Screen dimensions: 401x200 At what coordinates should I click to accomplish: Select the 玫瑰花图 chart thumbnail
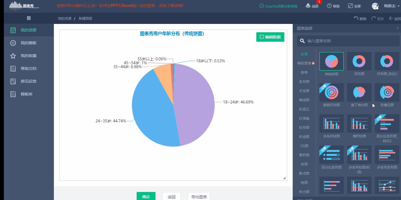tap(387, 92)
